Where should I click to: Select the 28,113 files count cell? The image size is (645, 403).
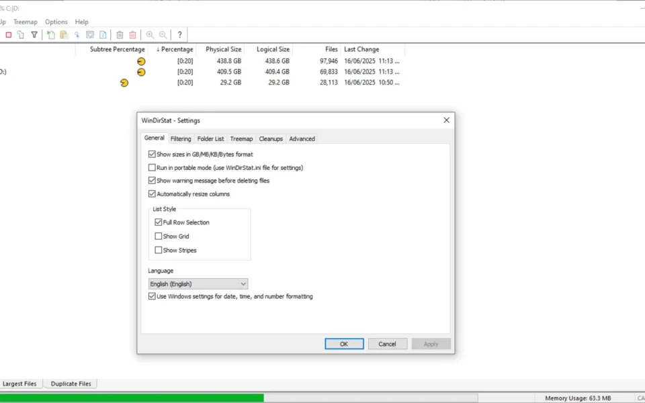(x=329, y=82)
